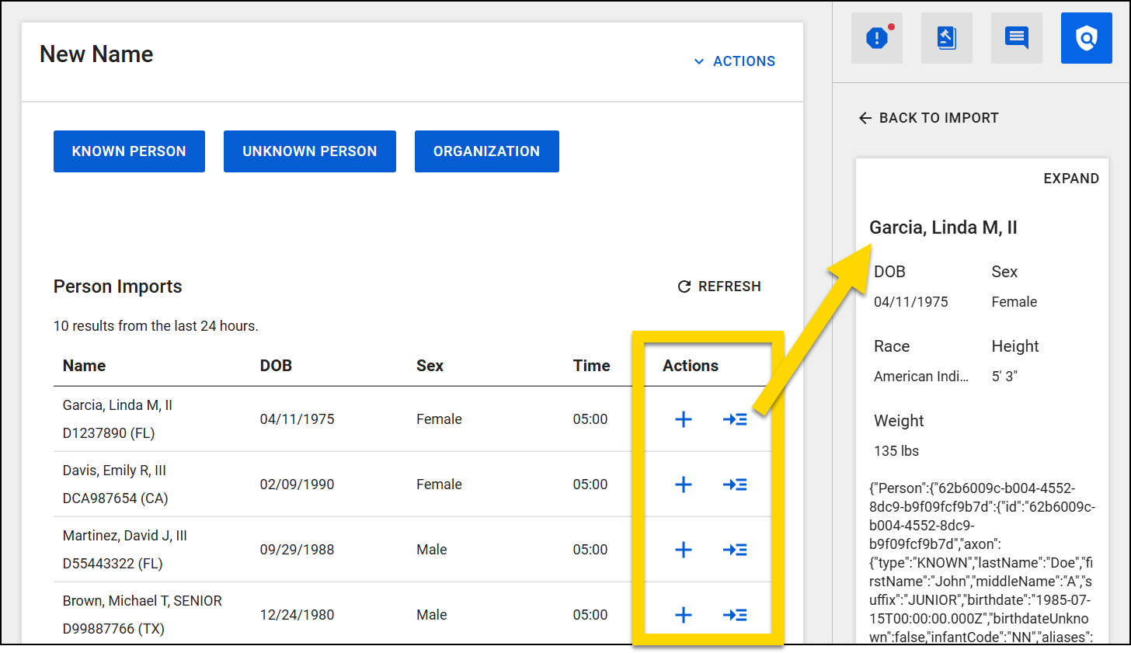
Task: Click the back arrow beside BACK TO IMPORT
Action: coord(865,118)
